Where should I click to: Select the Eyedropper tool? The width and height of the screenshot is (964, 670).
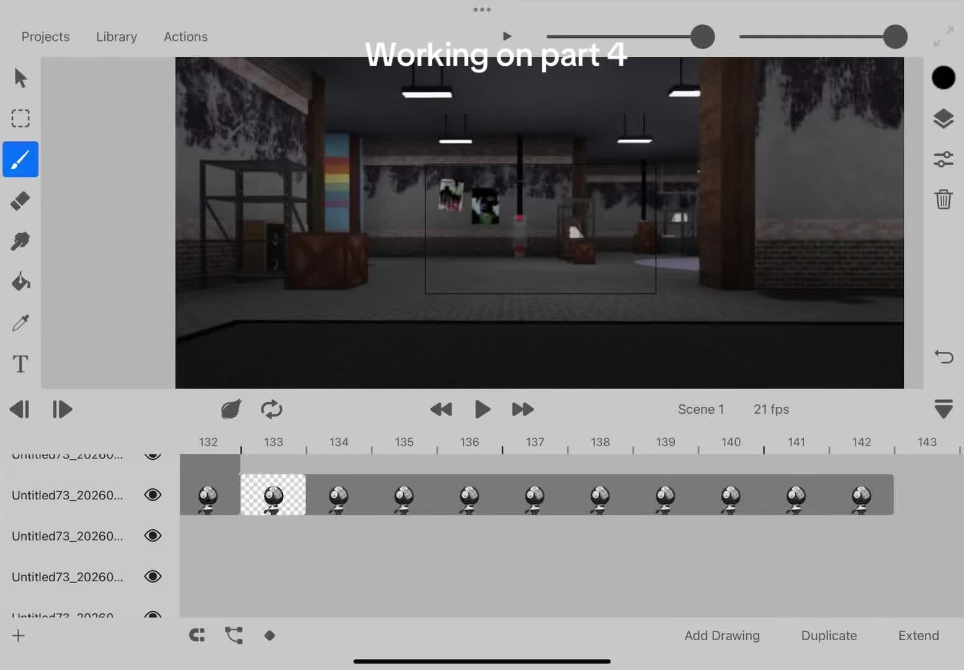coord(20,323)
